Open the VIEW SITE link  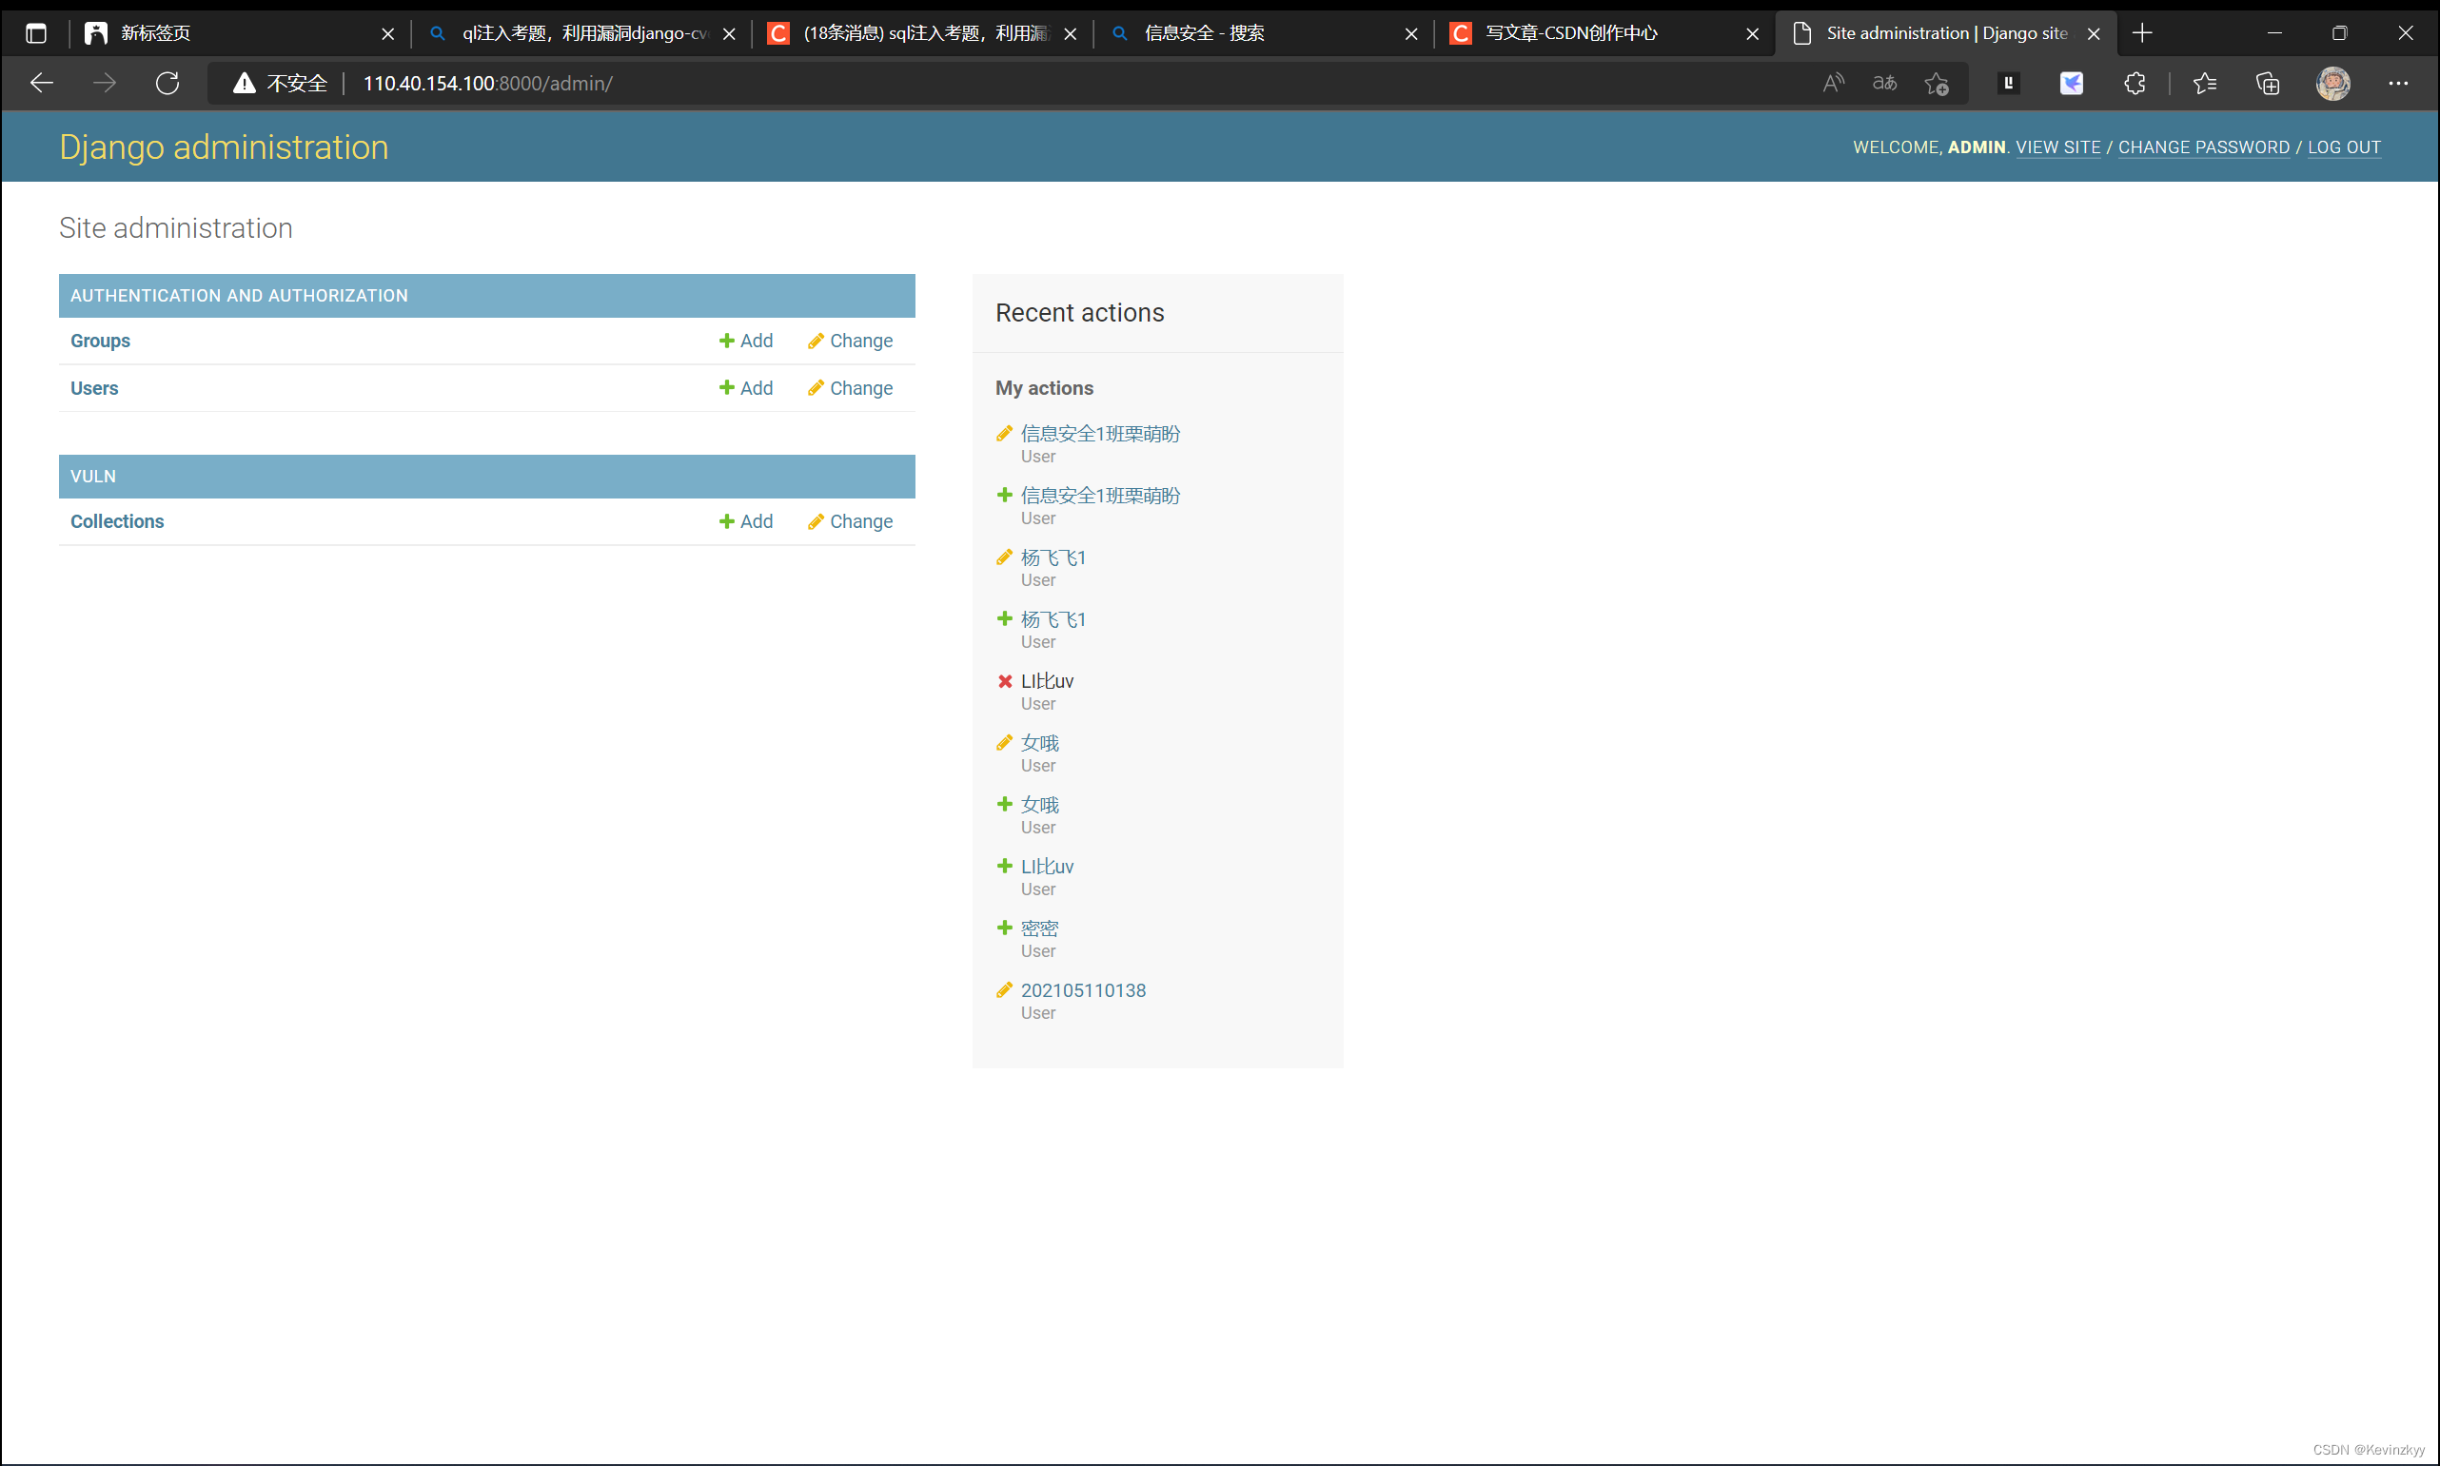[2057, 147]
